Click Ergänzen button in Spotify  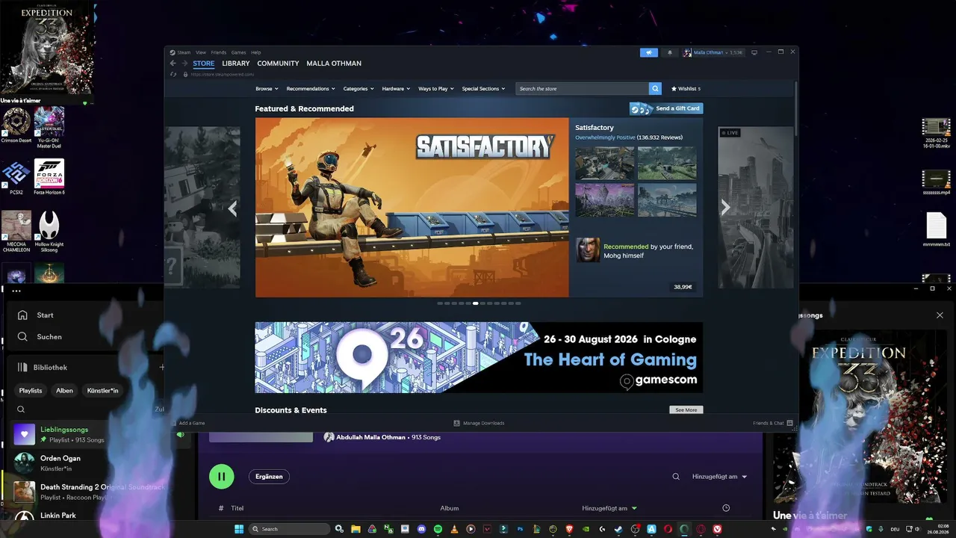269,477
